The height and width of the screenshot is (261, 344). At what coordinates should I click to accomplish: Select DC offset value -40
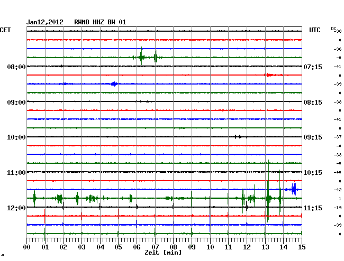coord(338,172)
